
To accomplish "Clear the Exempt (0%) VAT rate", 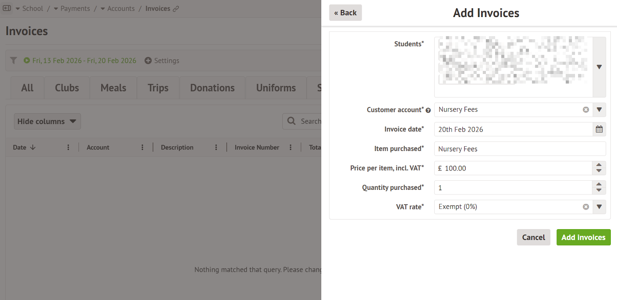I will [586, 207].
